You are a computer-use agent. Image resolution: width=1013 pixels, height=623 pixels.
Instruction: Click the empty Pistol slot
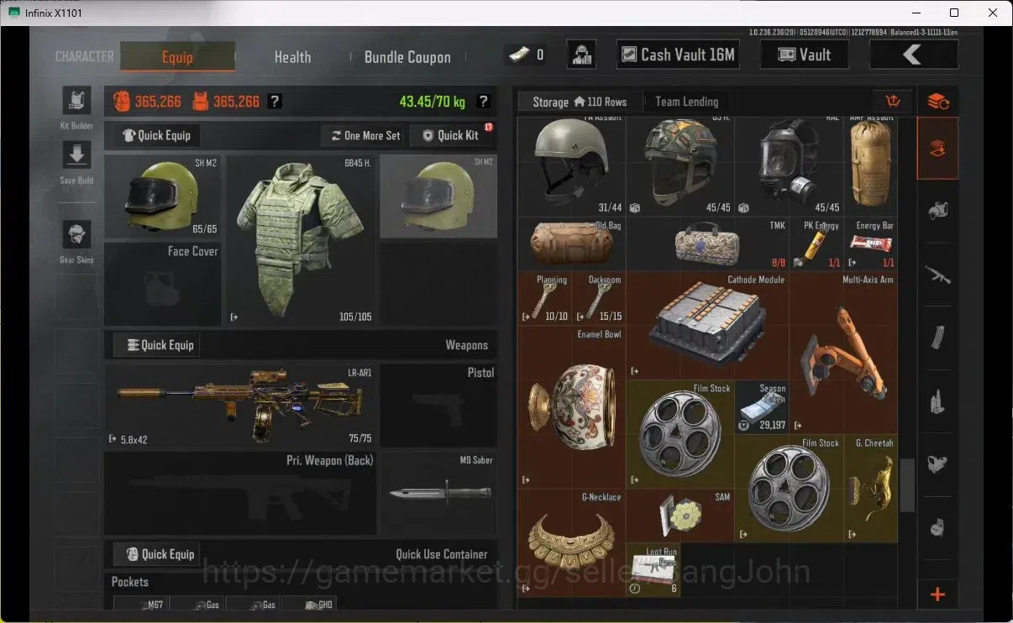tap(438, 406)
